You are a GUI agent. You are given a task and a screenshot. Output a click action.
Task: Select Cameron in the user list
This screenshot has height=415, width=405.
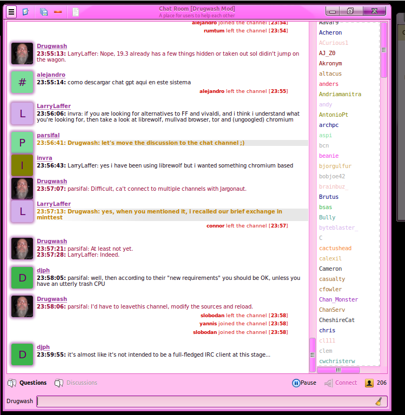point(330,269)
